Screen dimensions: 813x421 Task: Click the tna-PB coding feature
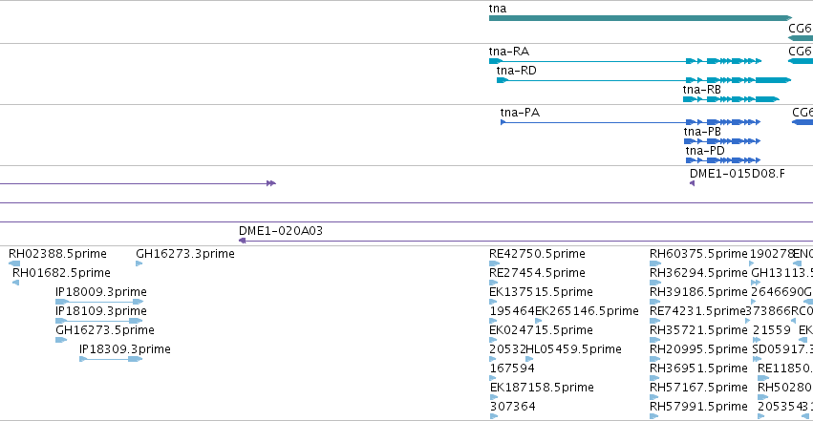tap(722, 141)
